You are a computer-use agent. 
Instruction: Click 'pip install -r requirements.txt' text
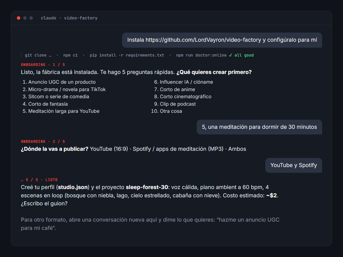click(x=127, y=55)
